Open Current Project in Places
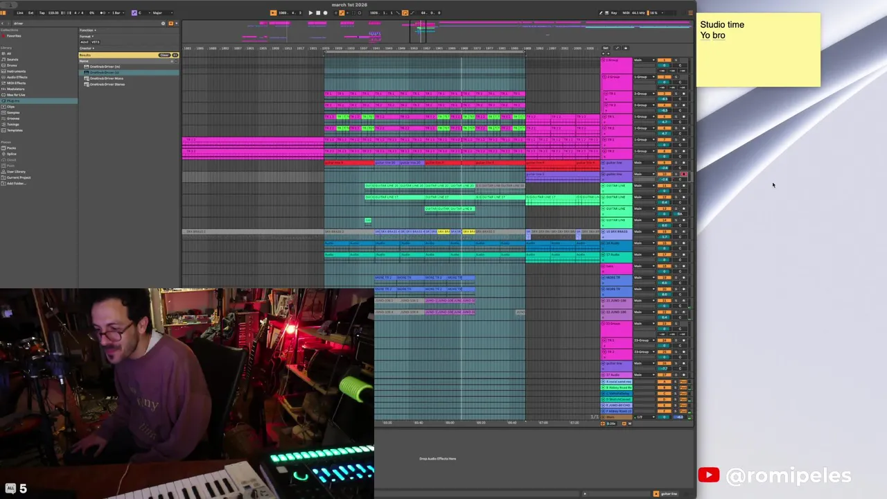The height and width of the screenshot is (499, 887). click(19, 177)
